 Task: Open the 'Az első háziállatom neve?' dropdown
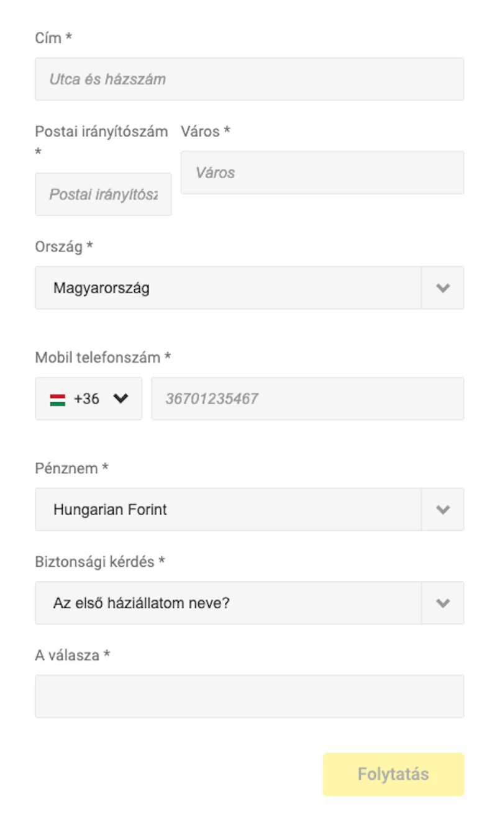(x=228, y=603)
